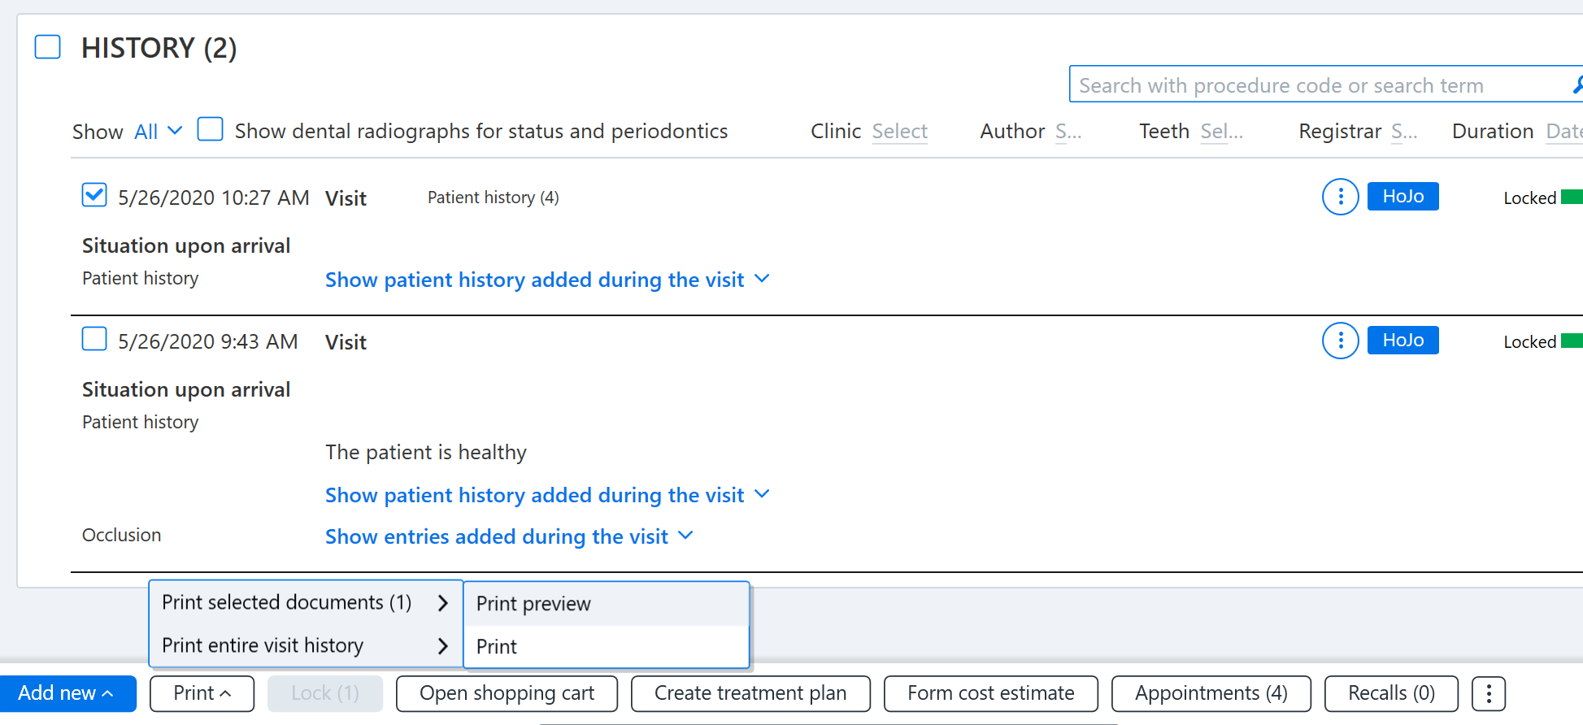The image size is (1583, 725).
Task: Click green Locked indicator on first visit
Action: [1572, 197]
